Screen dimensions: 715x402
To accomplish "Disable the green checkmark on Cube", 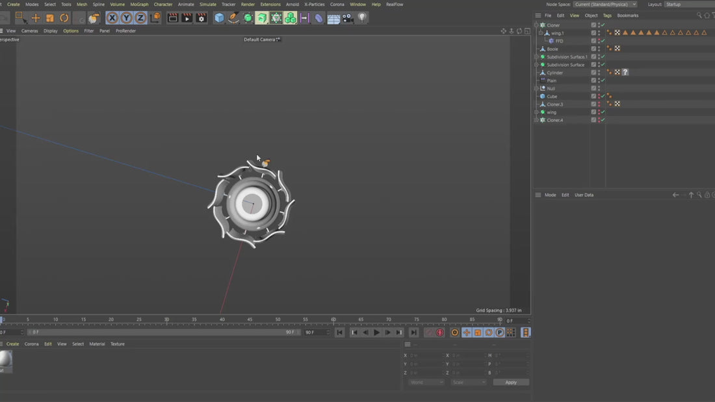I will (603, 96).
